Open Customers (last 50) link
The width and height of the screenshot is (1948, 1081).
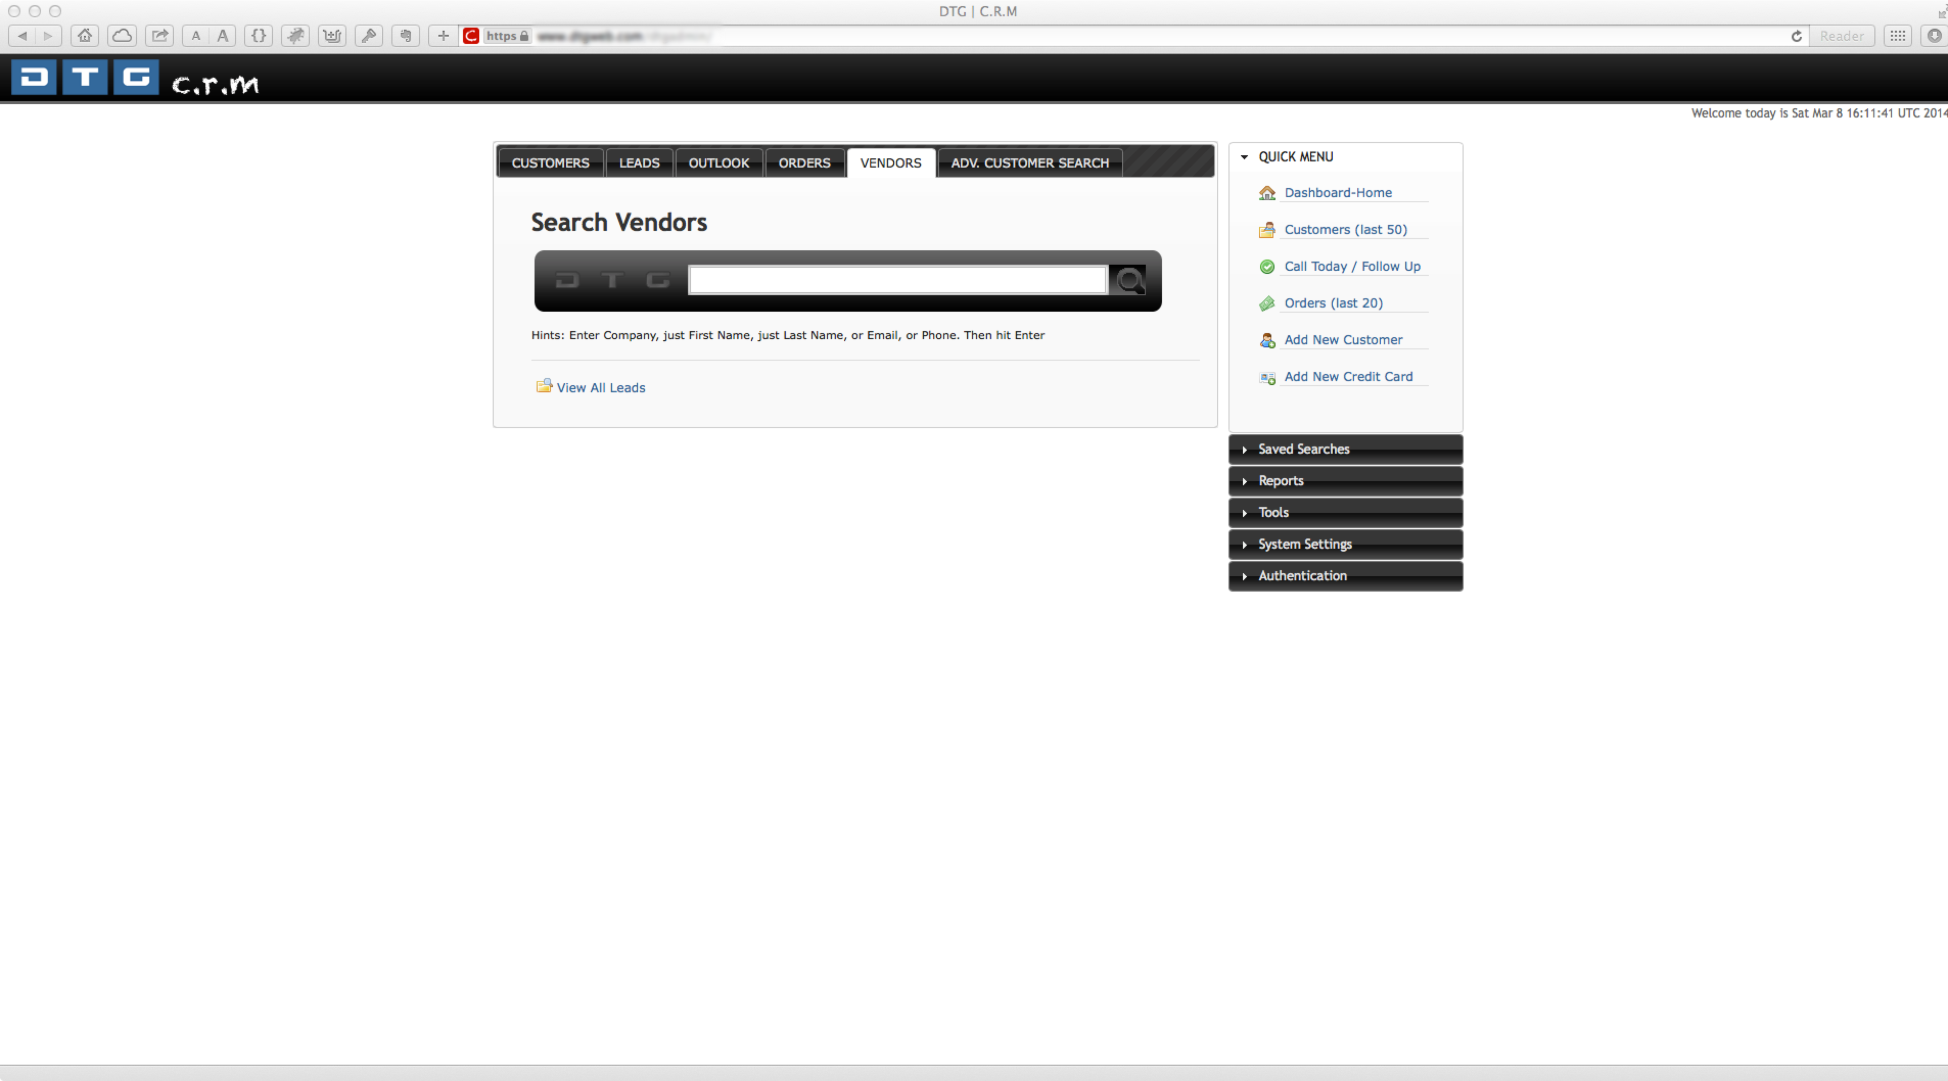point(1346,230)
